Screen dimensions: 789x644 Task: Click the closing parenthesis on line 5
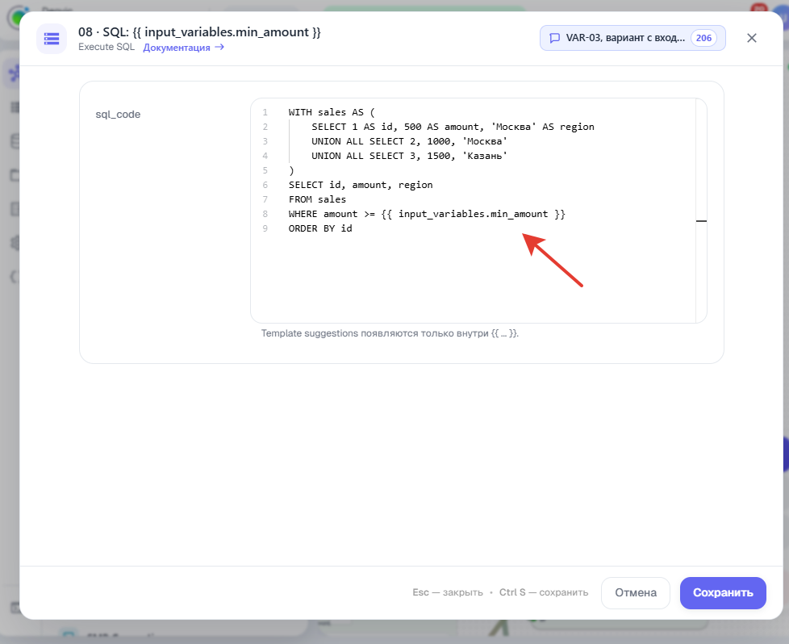pyautogui.click(x=291, y=171)
